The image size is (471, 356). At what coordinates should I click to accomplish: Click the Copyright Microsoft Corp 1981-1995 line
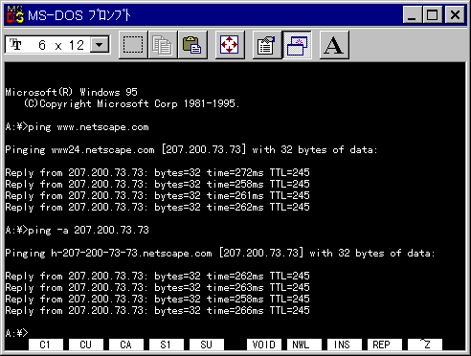click(x=131, y=103)
